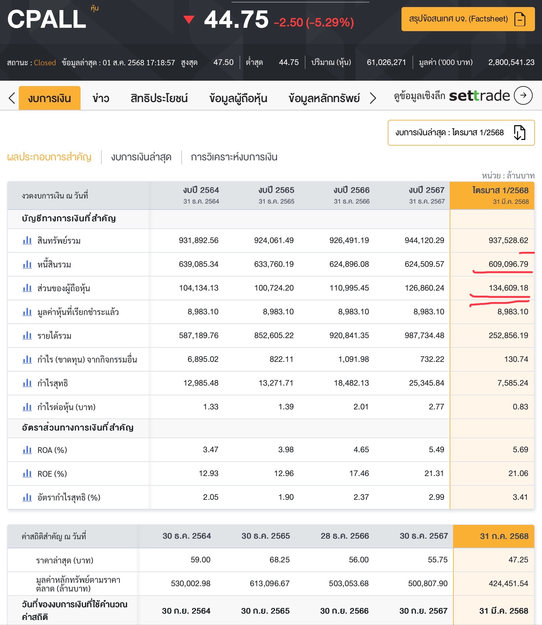Screen dimensions: 542x625
Task: Select the งบปี 2567 column header
Action: tap(427, 195)
